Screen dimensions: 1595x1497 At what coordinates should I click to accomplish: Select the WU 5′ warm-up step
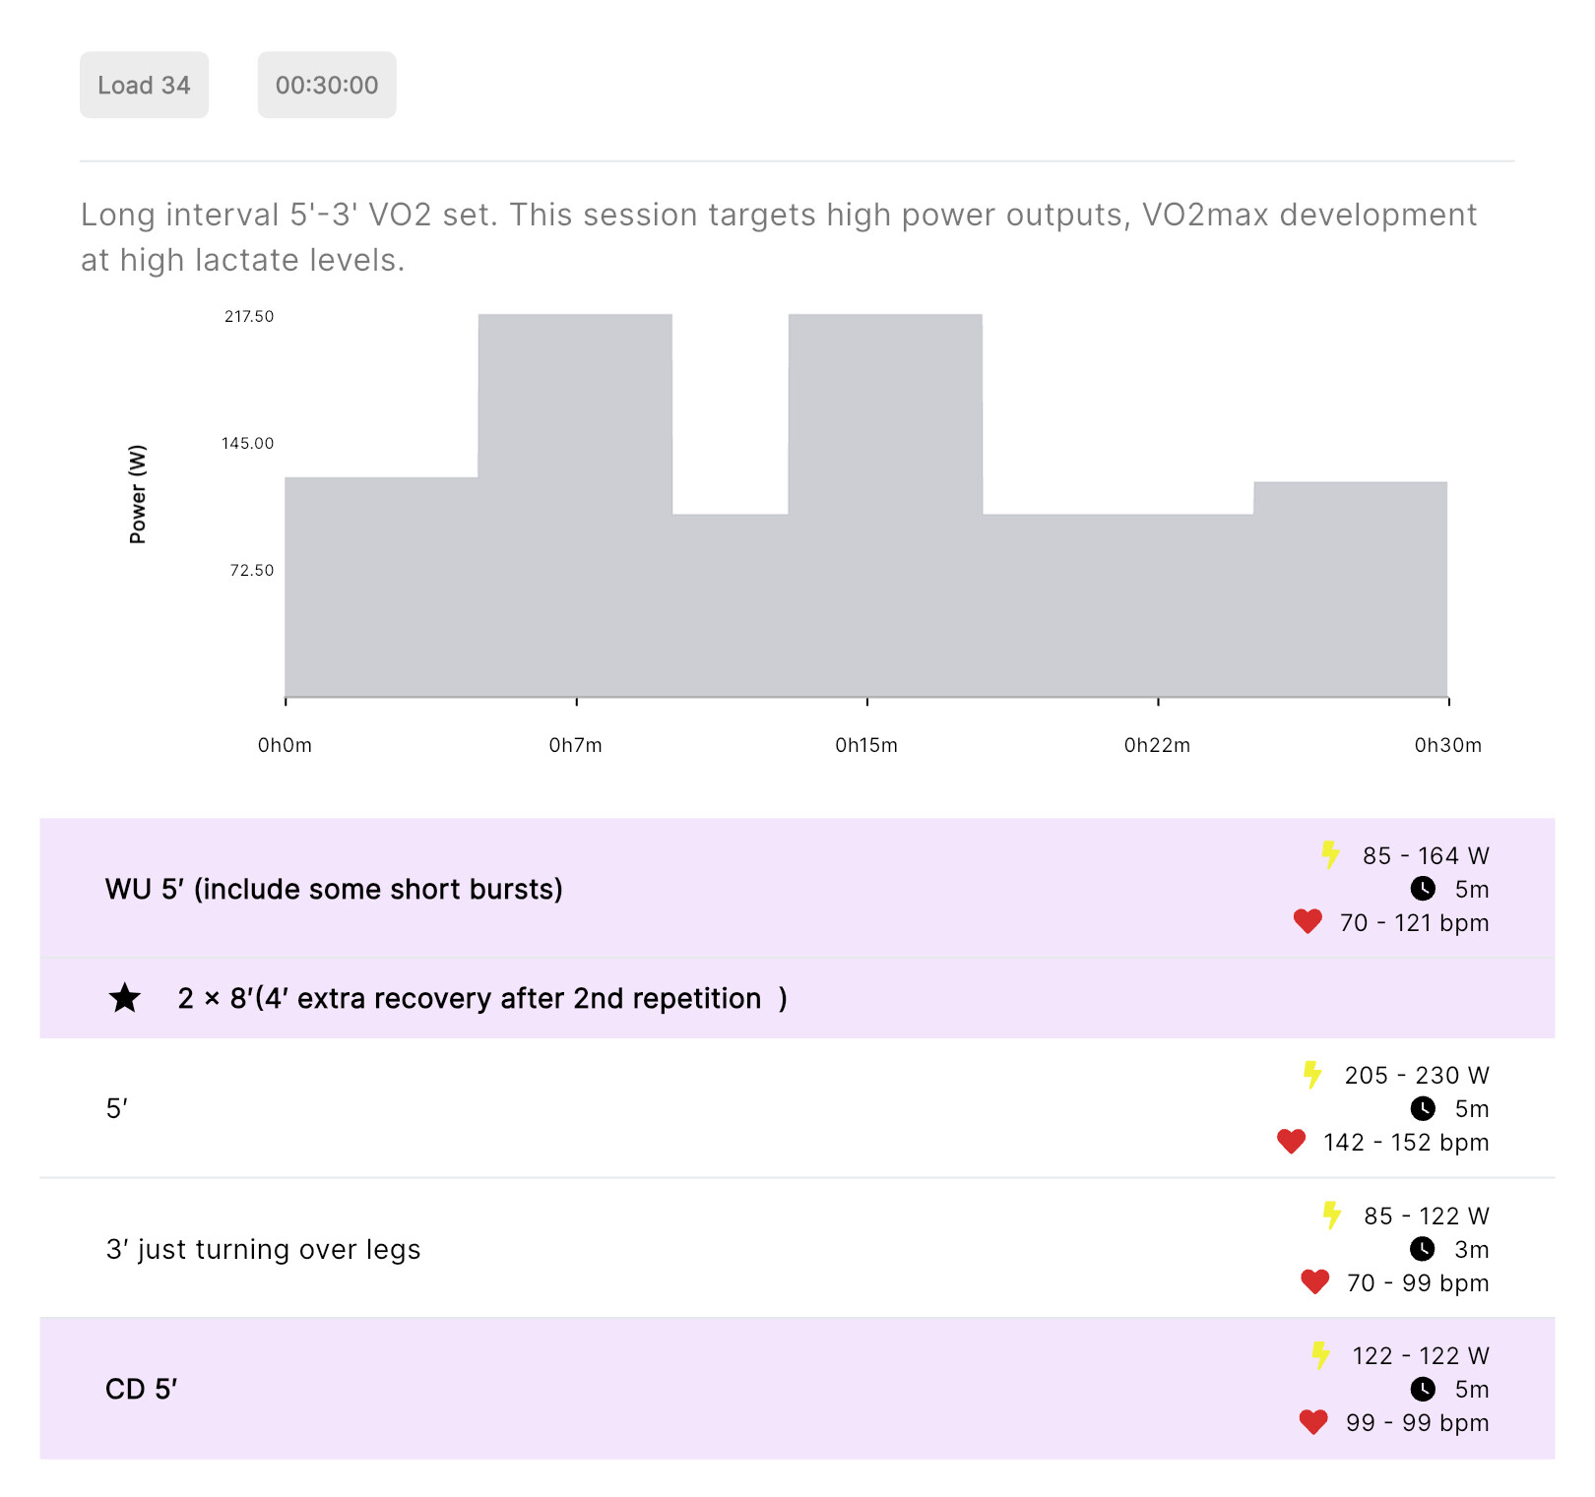pyautogui.click(x=334, y=889)
